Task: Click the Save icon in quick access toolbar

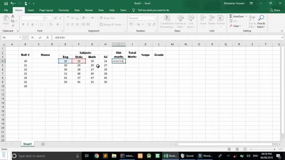Action: pyautogui.click(x=6, y=4)
